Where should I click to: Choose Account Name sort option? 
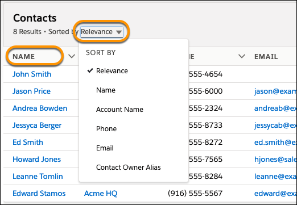pos(119,110)
